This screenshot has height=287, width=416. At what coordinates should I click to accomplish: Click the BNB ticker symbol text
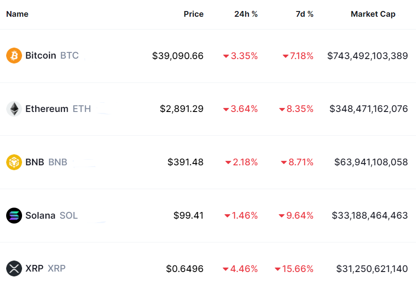pyautogui.click(x=58, y=162)
